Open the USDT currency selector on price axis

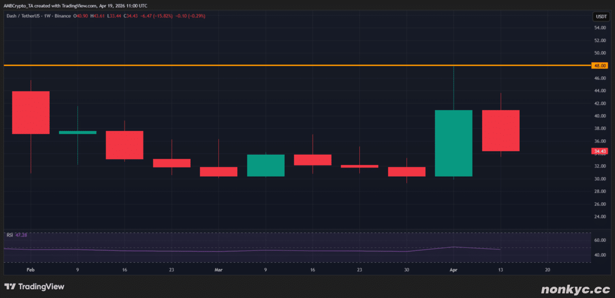click(600, 16)
